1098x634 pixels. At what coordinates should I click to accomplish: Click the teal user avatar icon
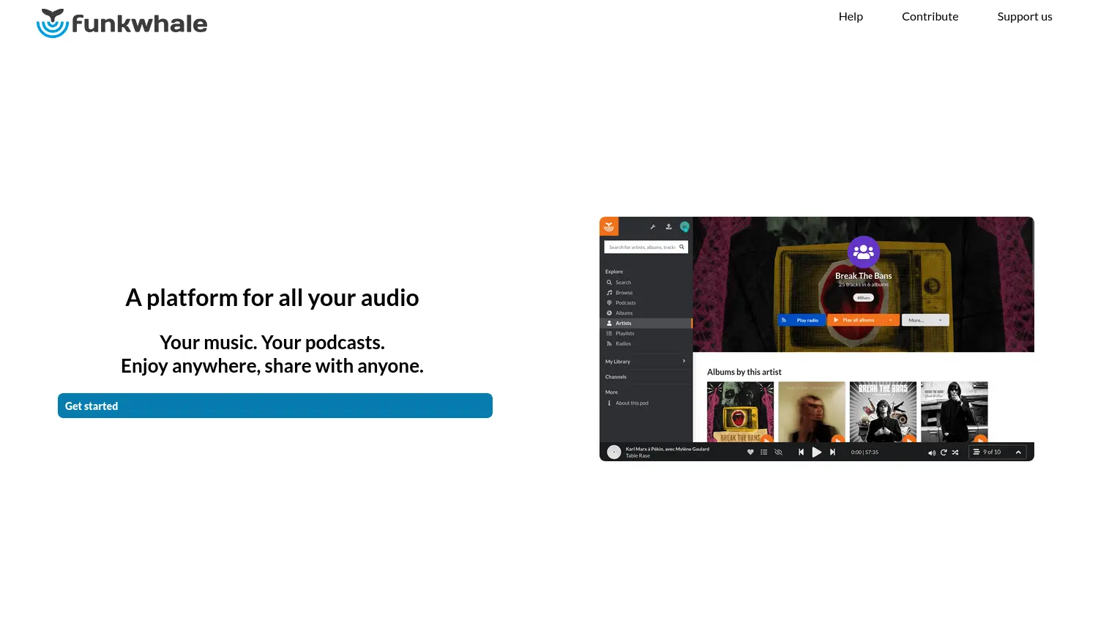click(684, 227)
